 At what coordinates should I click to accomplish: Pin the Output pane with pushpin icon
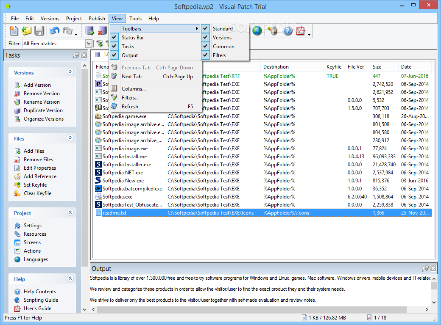click(425, 269)
